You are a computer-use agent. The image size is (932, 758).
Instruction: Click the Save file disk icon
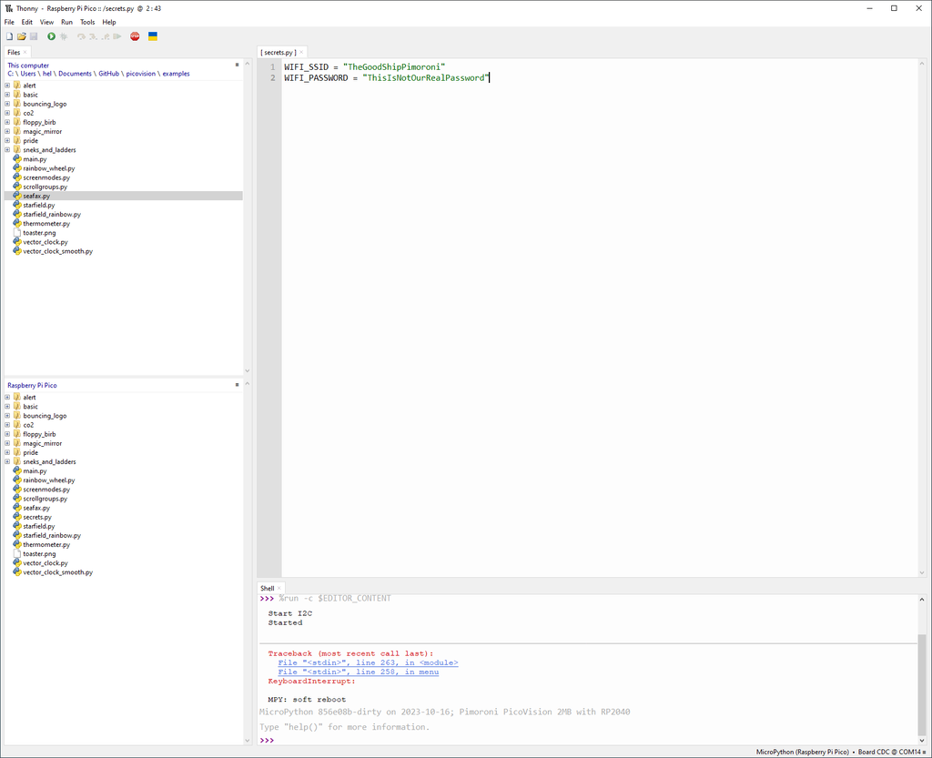(34, 36)
